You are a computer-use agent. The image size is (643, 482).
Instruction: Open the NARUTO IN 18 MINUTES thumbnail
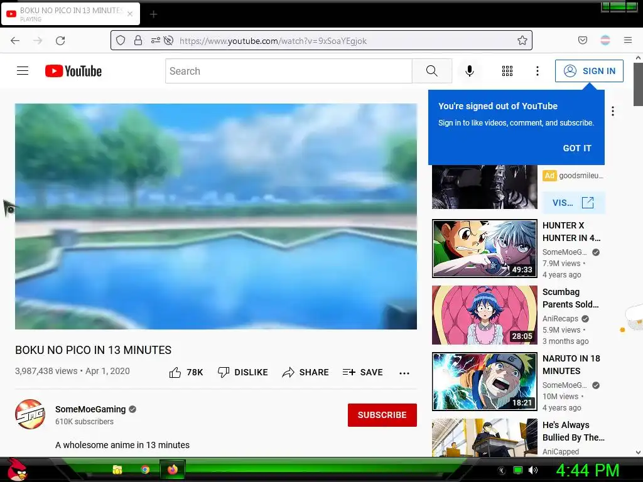[484, 382]
